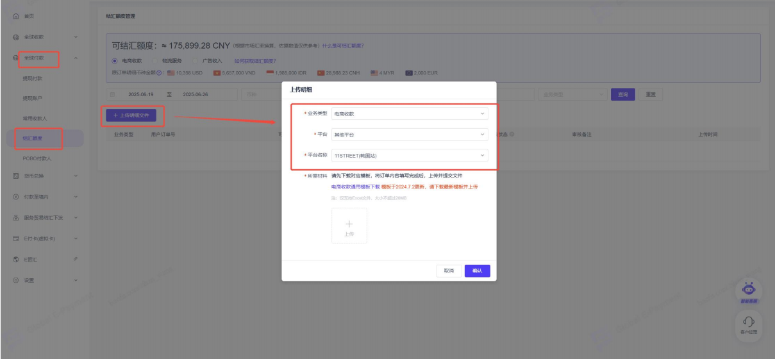Open the 智能客服 robot assistant icon
The width and height of the screenshot is (775, 359).
coord(749,288)
